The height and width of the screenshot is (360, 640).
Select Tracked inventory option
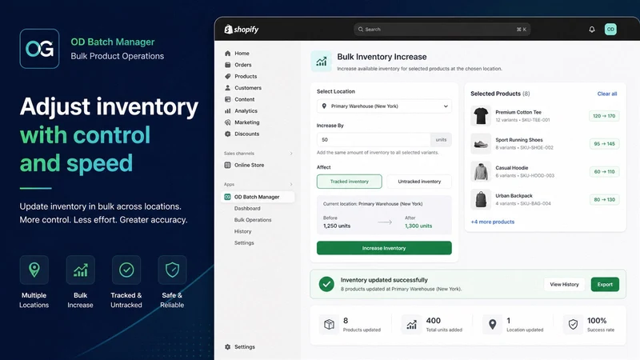coord(350,182)
